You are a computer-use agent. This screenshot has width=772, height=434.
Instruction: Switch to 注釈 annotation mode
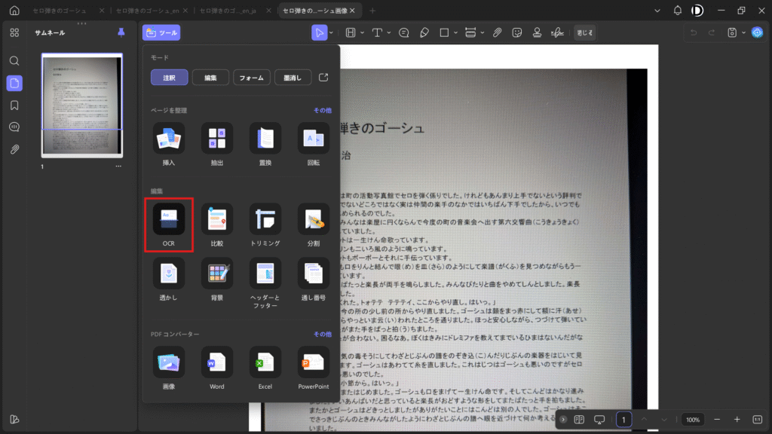169,78
